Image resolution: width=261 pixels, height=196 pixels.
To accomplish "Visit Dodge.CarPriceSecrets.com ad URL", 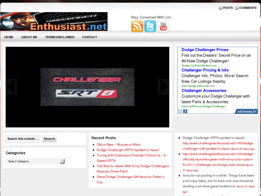I will pyautogui.click(x=199, y=65).
